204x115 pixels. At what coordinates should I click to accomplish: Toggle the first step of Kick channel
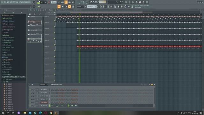tap(52, 90)
